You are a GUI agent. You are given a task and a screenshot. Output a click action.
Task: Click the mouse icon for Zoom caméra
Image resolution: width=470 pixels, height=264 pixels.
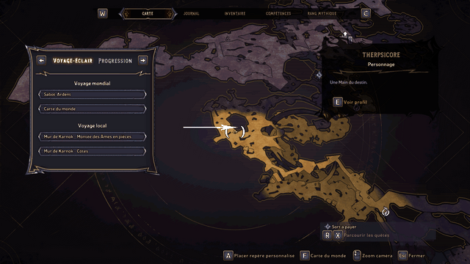pos(356,255)
